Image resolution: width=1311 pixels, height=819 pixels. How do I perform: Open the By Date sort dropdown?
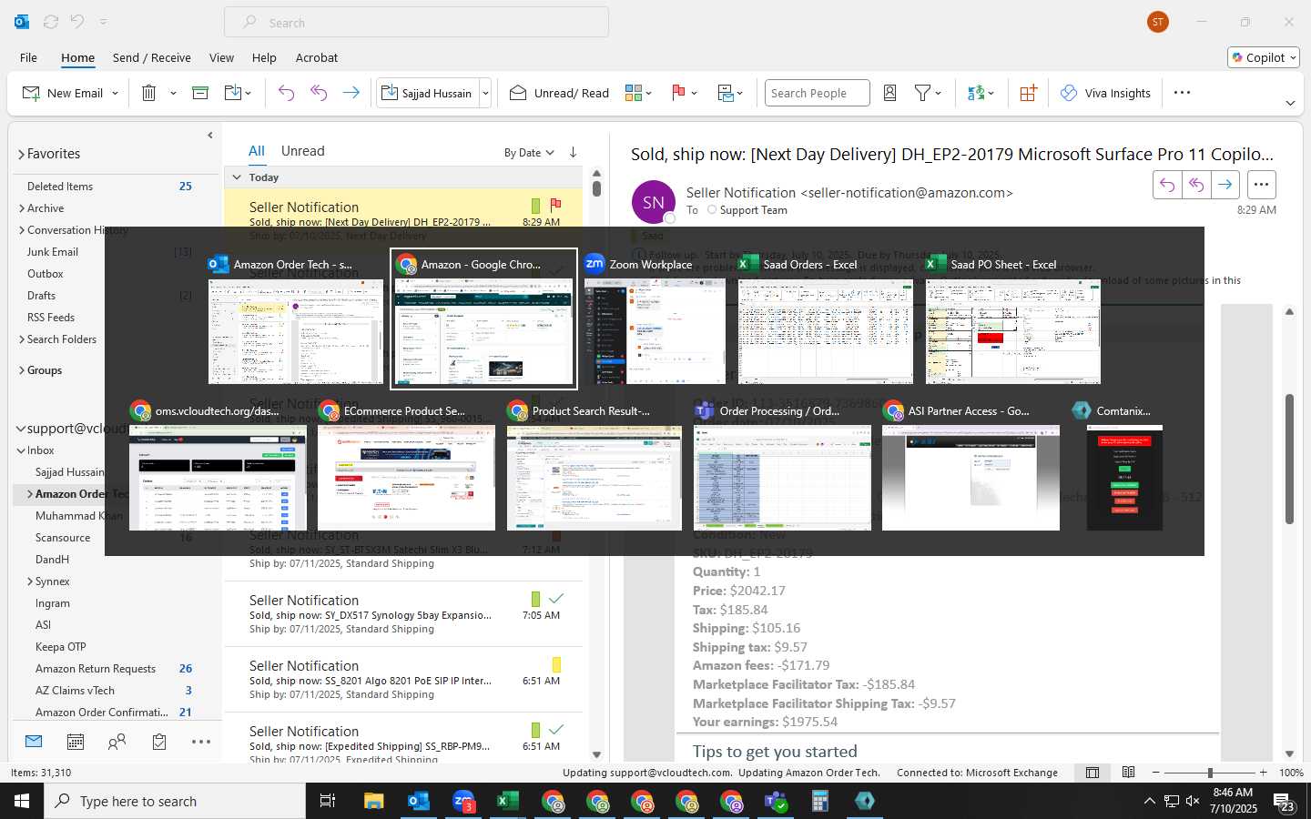point(529,153)
